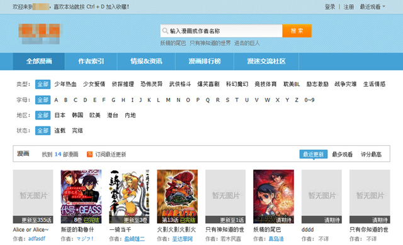Filter by letter M
This screenshot has width=403, height=245.
168,100
